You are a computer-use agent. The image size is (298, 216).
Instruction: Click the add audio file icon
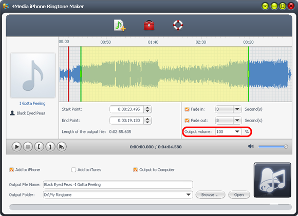tap(120, 26)
